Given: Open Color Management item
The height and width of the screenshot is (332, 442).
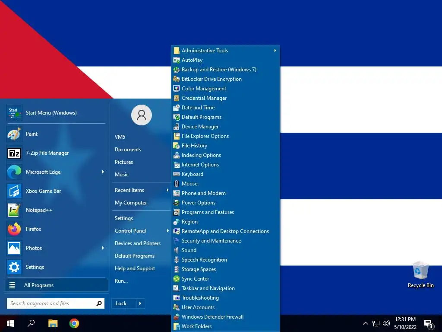Looking at the screenshot, I should tap(225, 89).
